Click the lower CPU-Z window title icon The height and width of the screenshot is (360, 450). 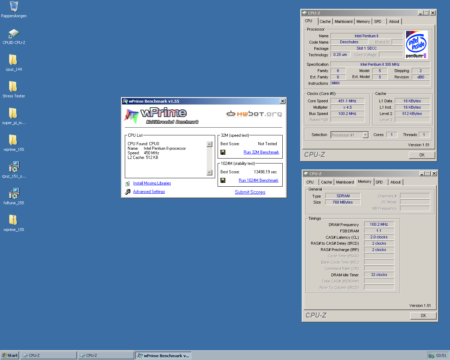(x=306, y=174)
